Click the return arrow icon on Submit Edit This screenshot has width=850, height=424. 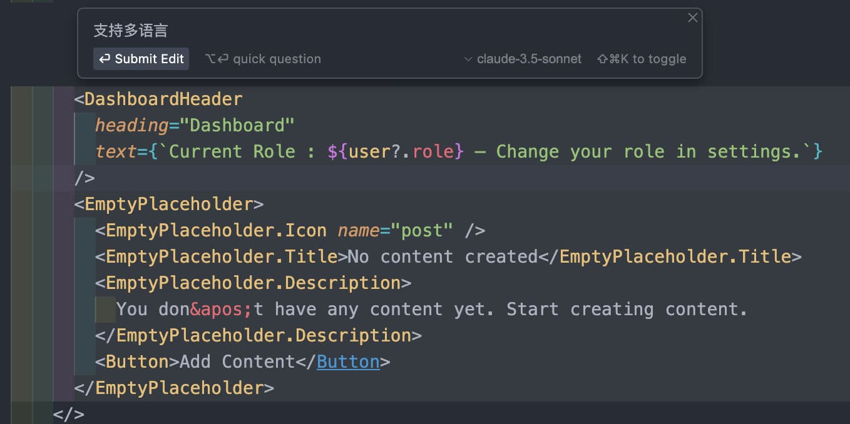coord(105,59)
